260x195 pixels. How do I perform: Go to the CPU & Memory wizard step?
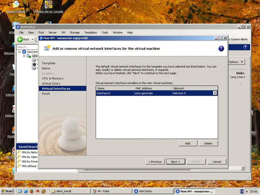pyautogui.click(x=53, y=78)
